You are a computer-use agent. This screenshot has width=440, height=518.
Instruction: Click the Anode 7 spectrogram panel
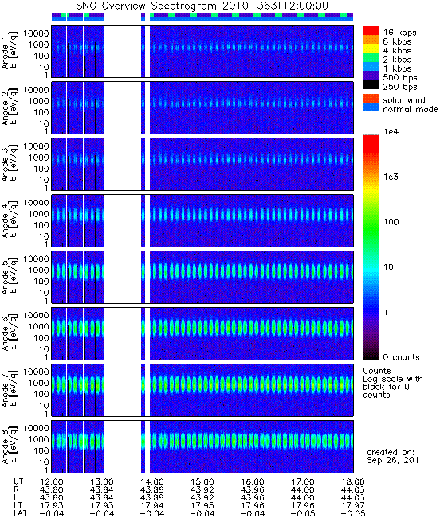coord(202,390)
